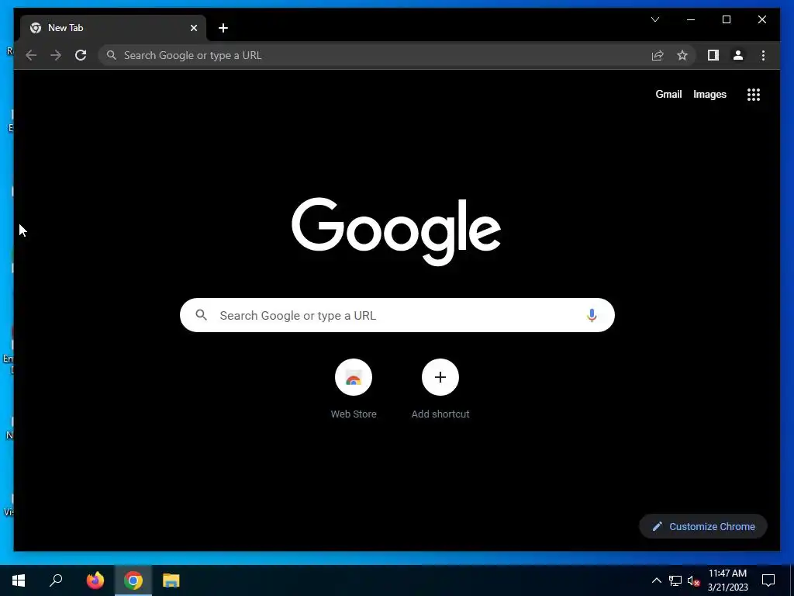Open the share this page icon

point(658,55)
